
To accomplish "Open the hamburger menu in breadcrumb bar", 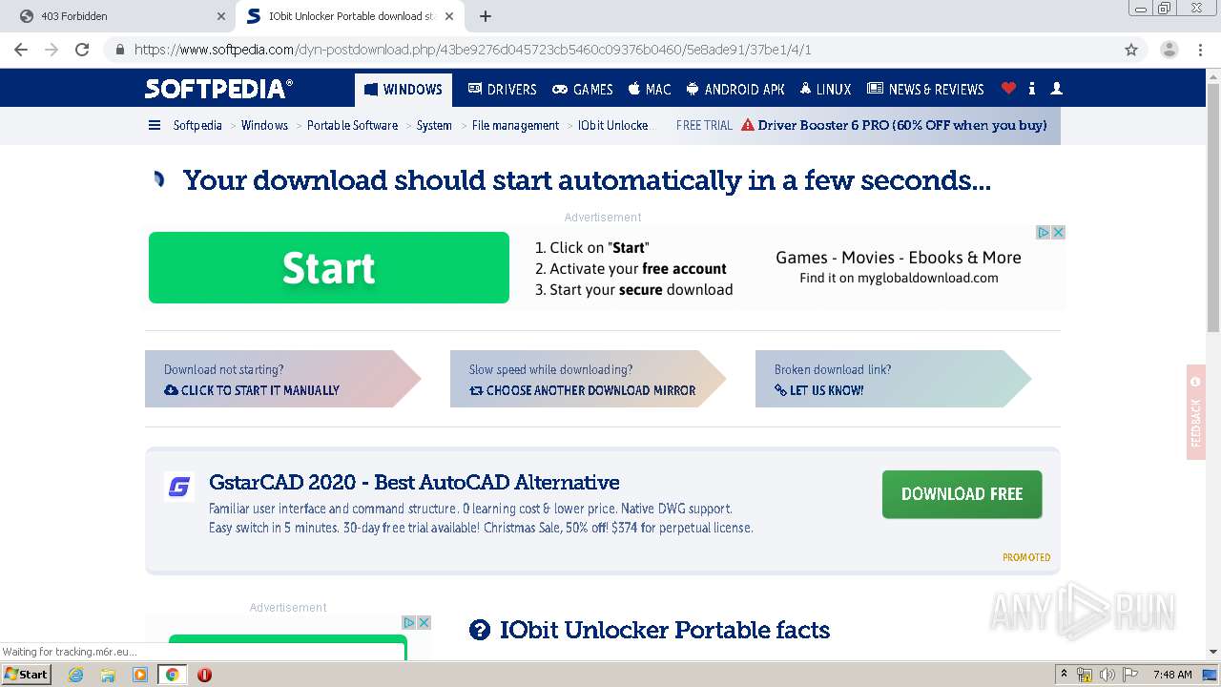I will point(155,125).
